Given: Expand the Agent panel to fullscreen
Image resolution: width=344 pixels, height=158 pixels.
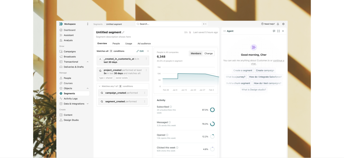Looking at the screenshot, I should (278, 31).
